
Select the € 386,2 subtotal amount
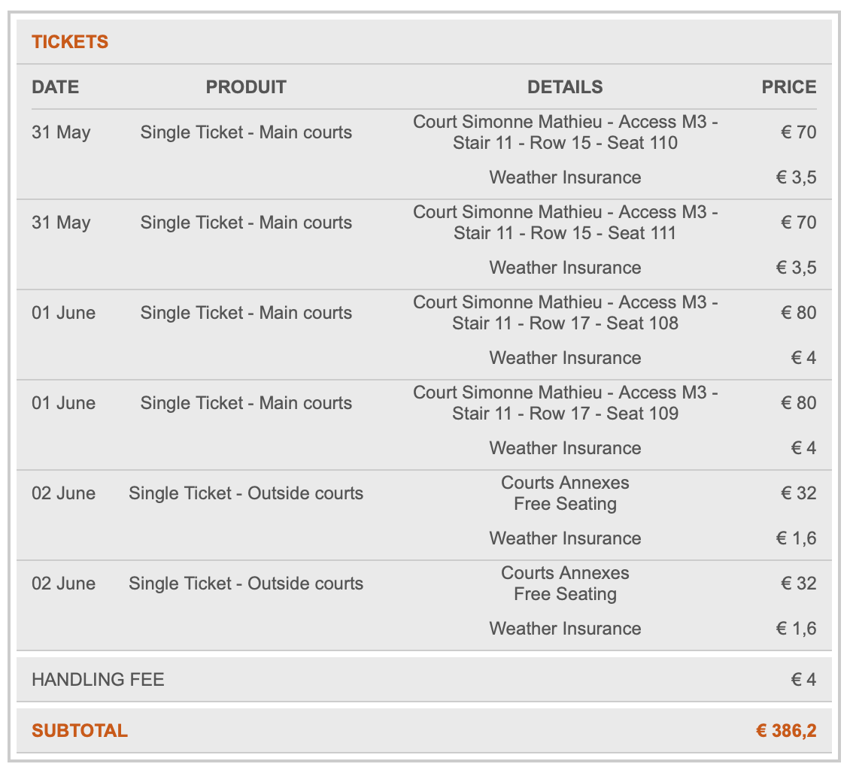point(786,730)
